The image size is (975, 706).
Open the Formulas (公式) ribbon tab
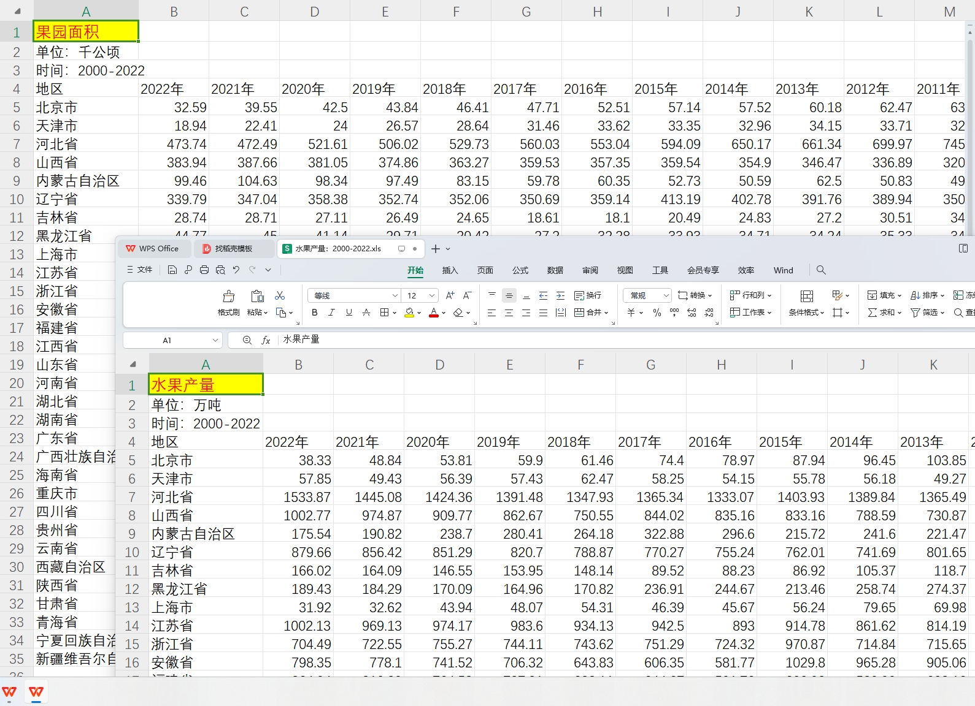click(520, 270)
